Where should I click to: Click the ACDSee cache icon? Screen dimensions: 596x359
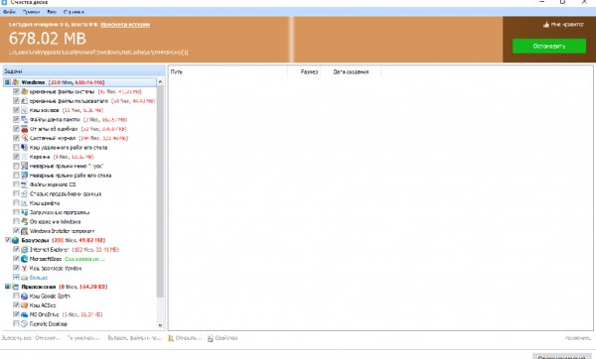[x=25, y=305]
